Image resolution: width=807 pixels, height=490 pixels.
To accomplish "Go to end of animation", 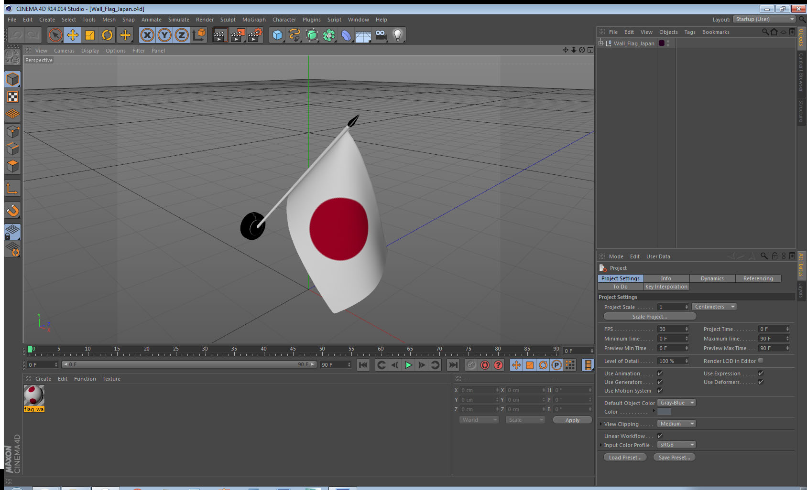I will tap(453, 365).
